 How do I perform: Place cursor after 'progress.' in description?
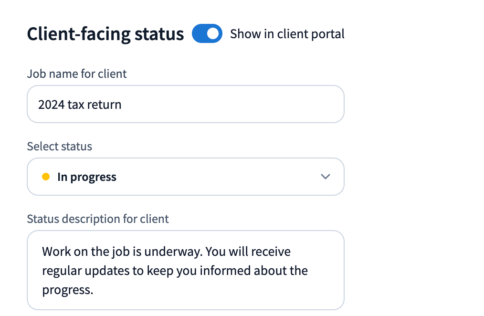point(94,290)
